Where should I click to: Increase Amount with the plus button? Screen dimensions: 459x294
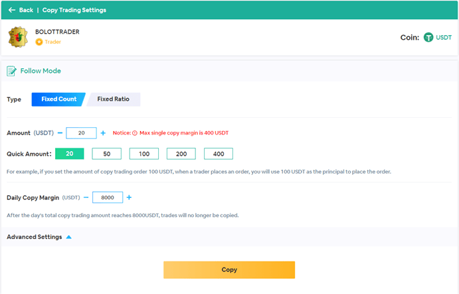click(103, 133)
